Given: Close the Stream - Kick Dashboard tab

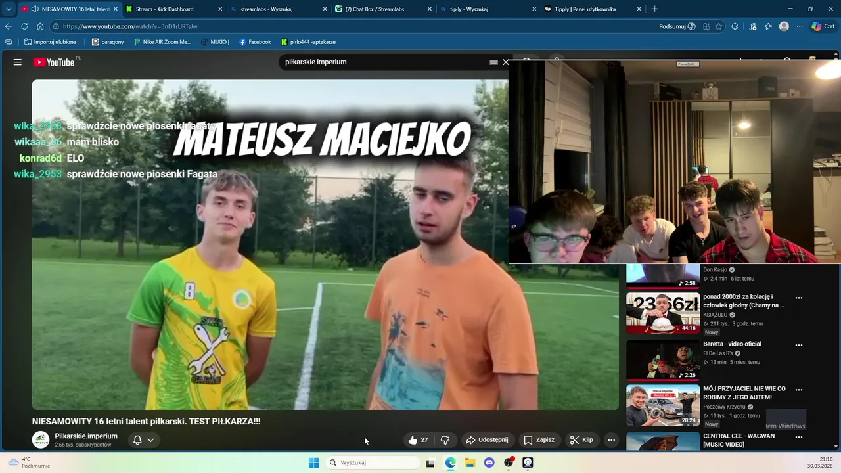Looking at the screenshot, I should pyautogui.click(x=220, y=9).
